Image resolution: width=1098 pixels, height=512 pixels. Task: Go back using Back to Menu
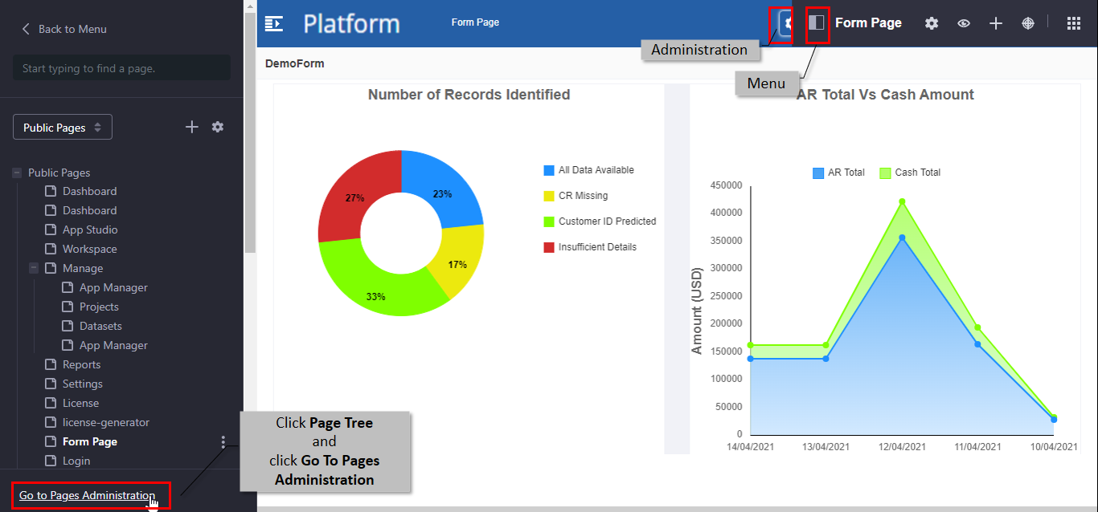tap(64, 29)
